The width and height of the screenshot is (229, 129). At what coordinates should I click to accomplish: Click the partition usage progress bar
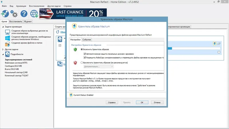click(x=194, y=48)
